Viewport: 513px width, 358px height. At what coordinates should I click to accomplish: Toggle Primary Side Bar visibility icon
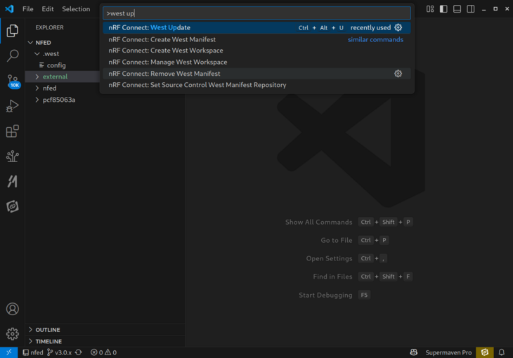[443, 9]
